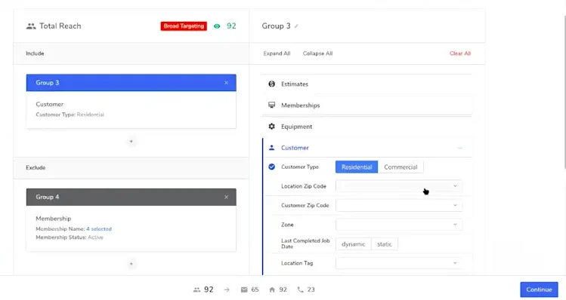This screenshot has height=300, width=566.
Task: Click the Memberships card icon
Action: [x=272, y=106]
